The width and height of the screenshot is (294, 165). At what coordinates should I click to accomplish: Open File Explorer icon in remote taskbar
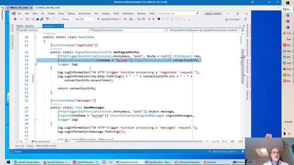pos(111,162)
